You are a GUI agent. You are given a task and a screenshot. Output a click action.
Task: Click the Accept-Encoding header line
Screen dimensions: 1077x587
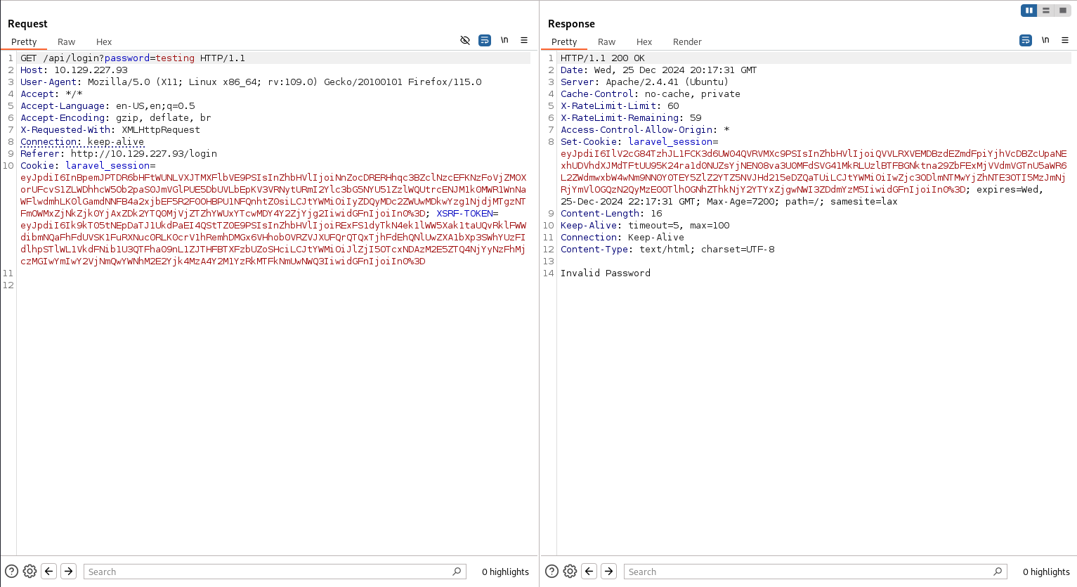[116, 118]
